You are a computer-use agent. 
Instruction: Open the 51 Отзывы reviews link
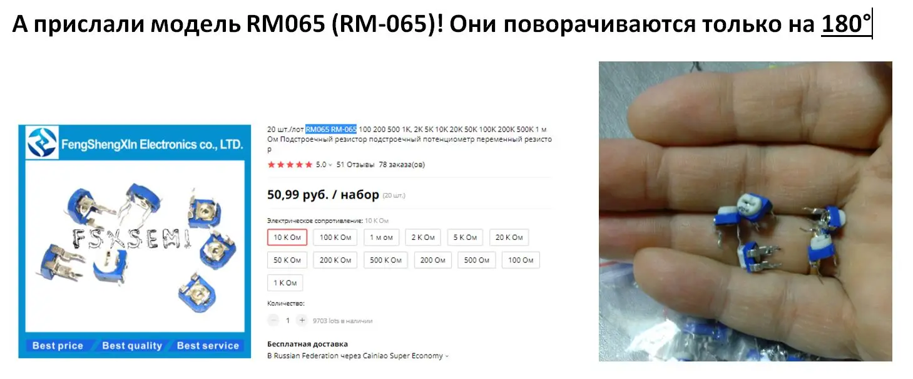[355, 165]
